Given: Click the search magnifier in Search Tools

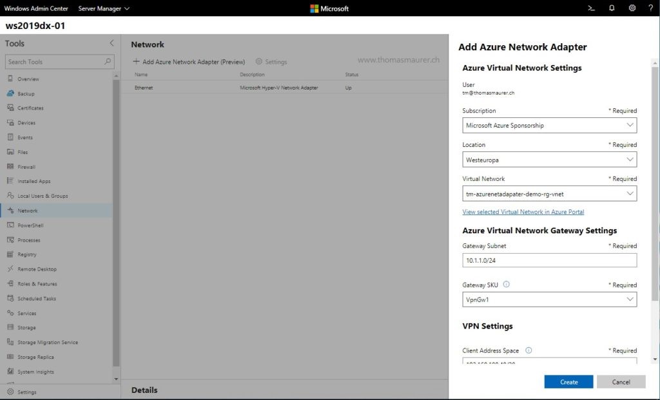Looking at the screenshot, I should point(108,61).
